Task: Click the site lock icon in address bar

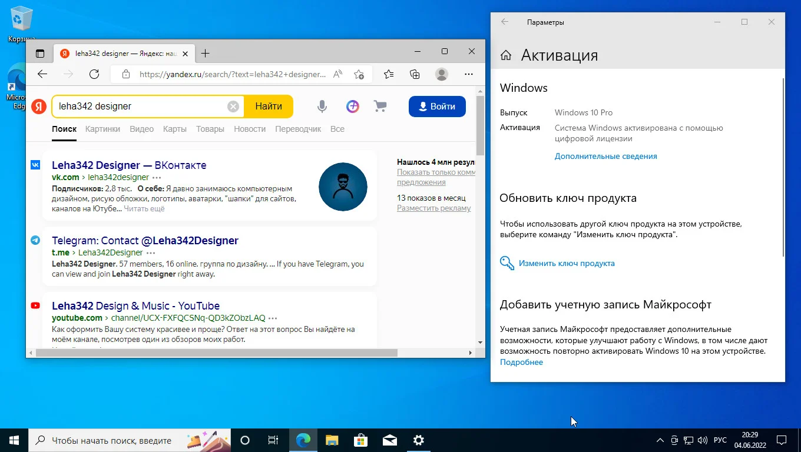Action: [125, 74]
